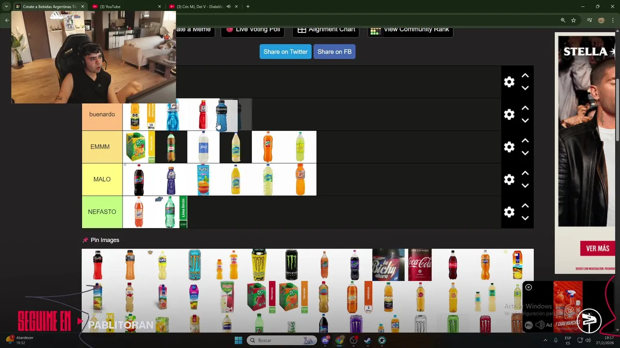Click the ESP ES language indicator
The width and height of the screenshot is (620, 348).
[x=568, y=340]
